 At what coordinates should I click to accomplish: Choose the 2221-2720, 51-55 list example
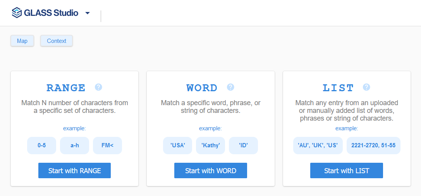(x=373, y=146)
